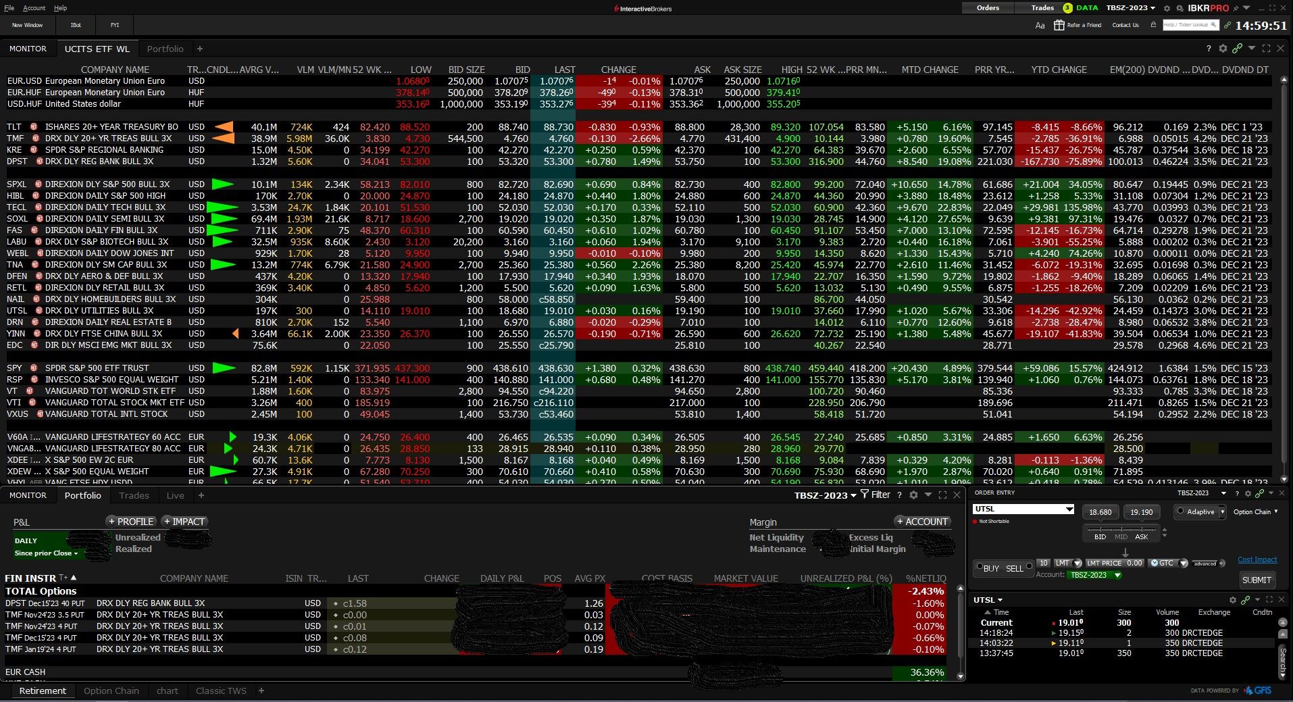Image resolution: width=1293 pixels, height=702 pixels.
Task: Click watchlist panel green chain link icon
Action: [x=1237, y=49]
